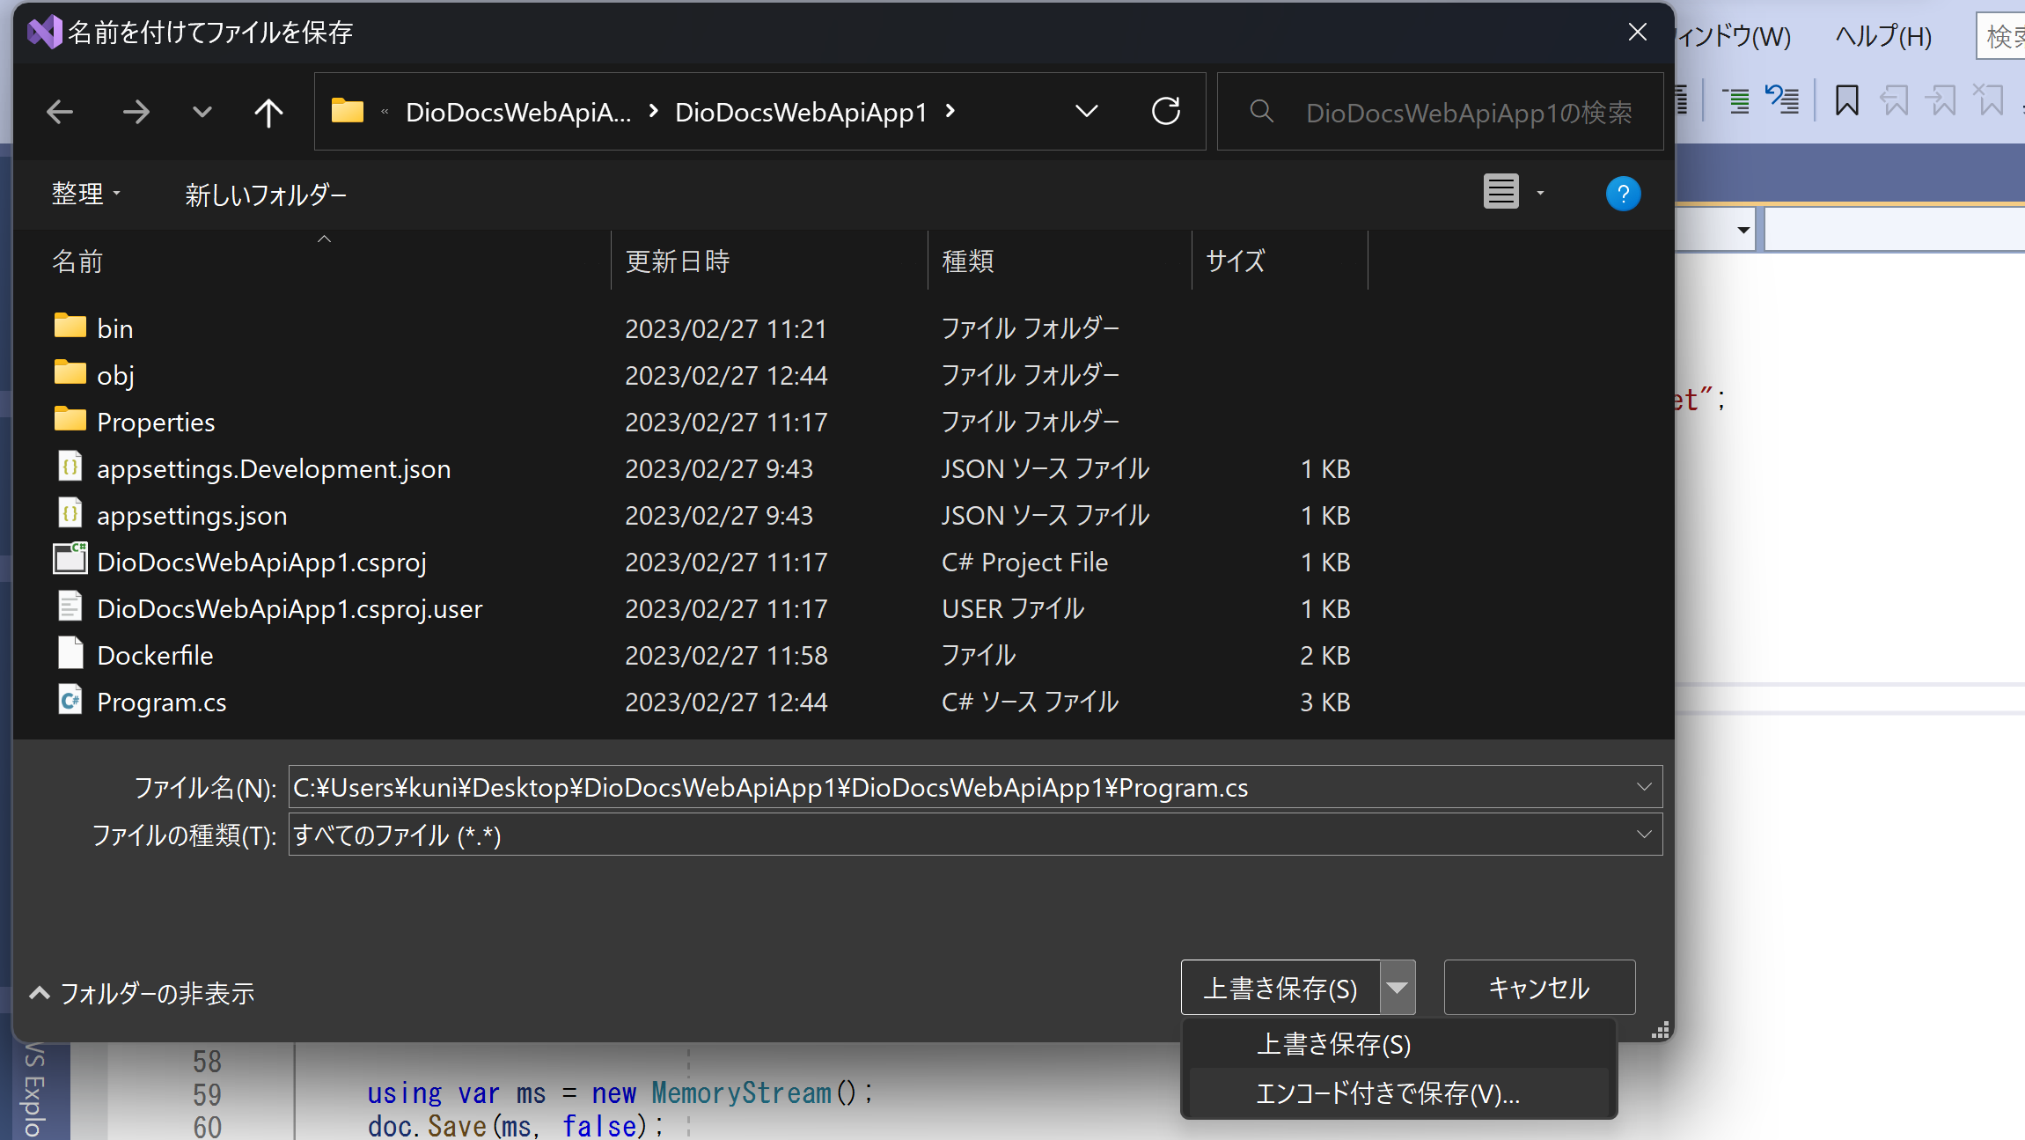Create a 新しいフォルダー

tap(266, 195)
